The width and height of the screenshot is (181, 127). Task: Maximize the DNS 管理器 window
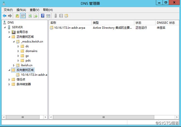point(166,3)
